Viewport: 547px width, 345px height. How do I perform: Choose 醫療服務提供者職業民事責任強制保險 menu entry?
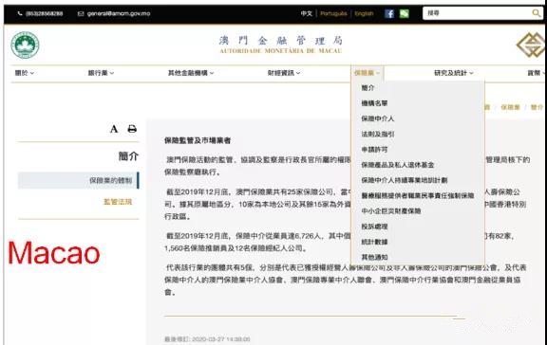pyautogui.click(x=418, y=195)
